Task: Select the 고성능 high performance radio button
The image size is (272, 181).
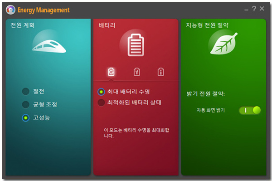Action: click(x=26, y=118)
